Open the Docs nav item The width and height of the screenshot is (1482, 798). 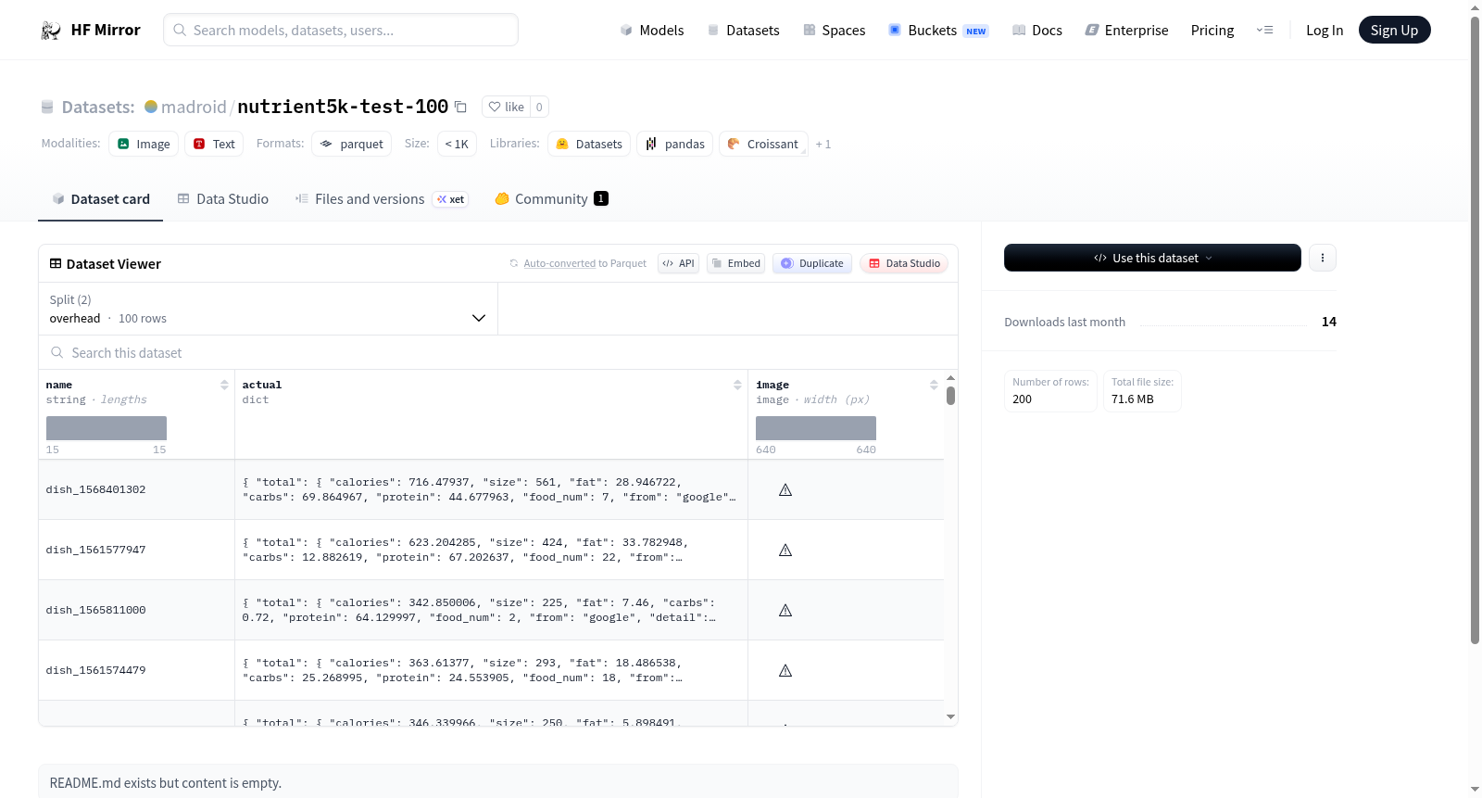1037,31
